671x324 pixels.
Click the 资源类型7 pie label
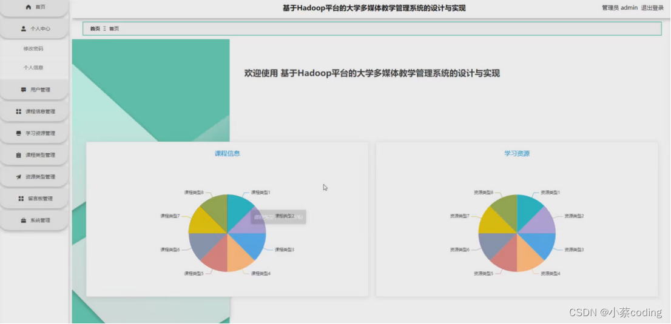point(460,216)
